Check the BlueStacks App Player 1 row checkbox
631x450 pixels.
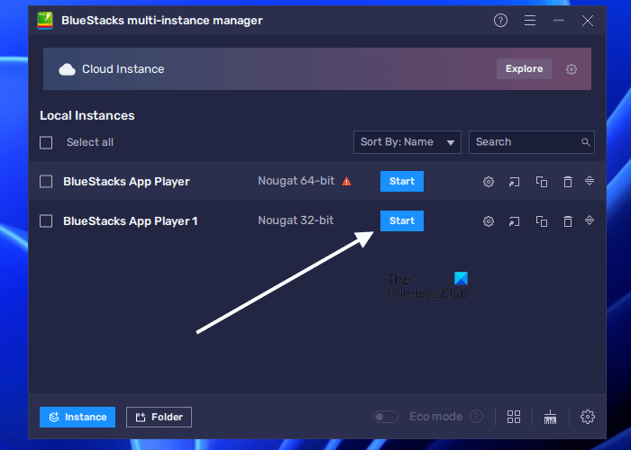coord(46,221)
